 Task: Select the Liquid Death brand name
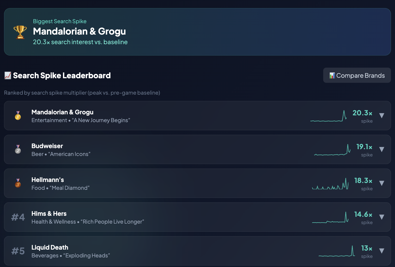(50, 247)
